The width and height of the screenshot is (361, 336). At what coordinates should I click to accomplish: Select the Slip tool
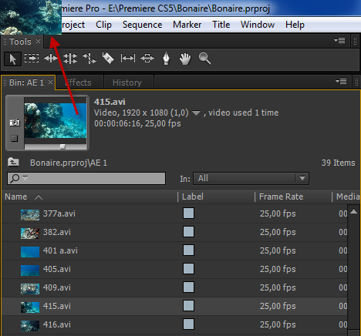point(128,59)
